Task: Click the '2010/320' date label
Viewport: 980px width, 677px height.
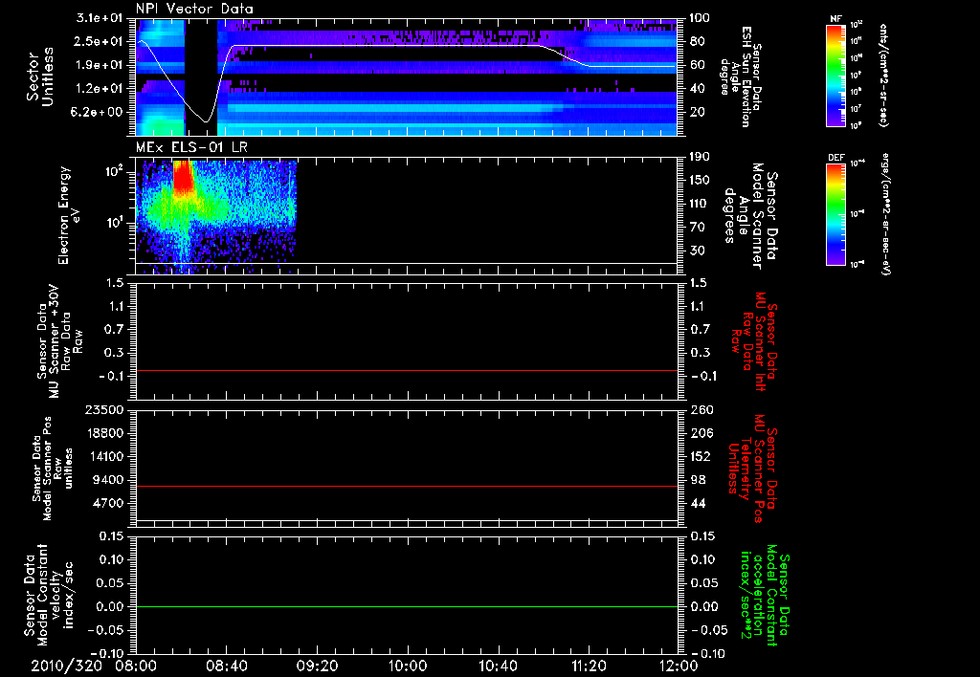Action: tap(66, 666)
